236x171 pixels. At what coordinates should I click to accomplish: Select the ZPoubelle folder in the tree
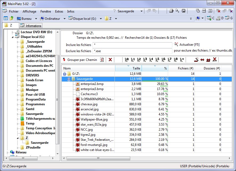(x=33, y=147)
